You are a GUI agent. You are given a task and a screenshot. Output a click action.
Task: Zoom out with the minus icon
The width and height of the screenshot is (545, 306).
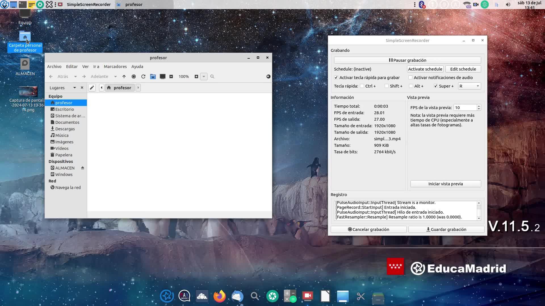[171, 76]
